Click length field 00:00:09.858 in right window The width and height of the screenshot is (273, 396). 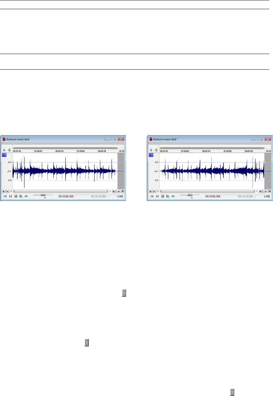(x=246, y=196)
